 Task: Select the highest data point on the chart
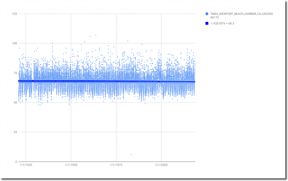coord(96,35)
